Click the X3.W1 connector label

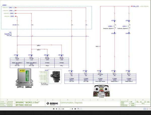[15, 25]
